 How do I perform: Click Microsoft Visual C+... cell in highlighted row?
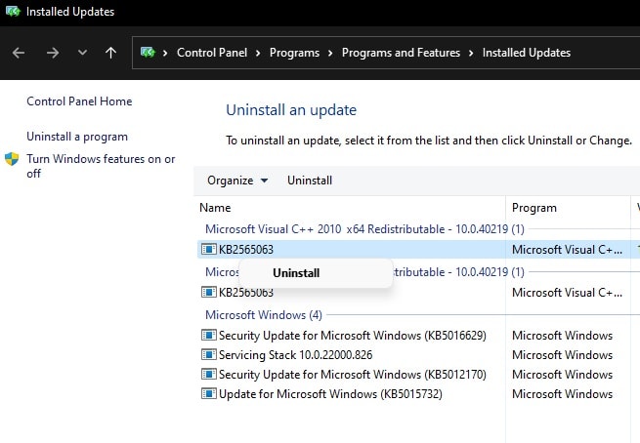[567, 250]
